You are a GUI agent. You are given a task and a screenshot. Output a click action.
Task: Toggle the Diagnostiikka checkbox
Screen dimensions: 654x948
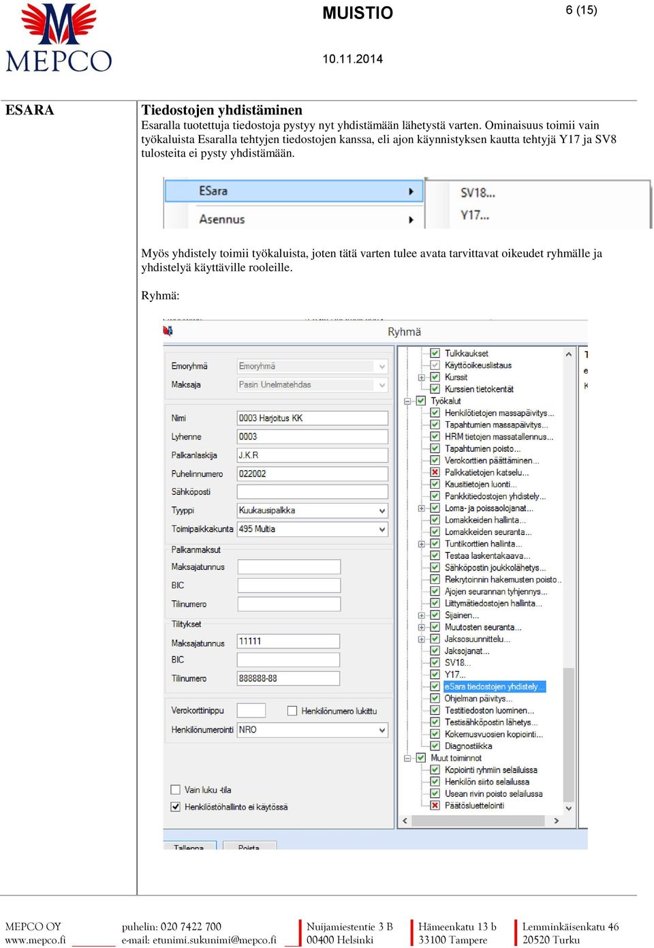click(x=435, y=746)
